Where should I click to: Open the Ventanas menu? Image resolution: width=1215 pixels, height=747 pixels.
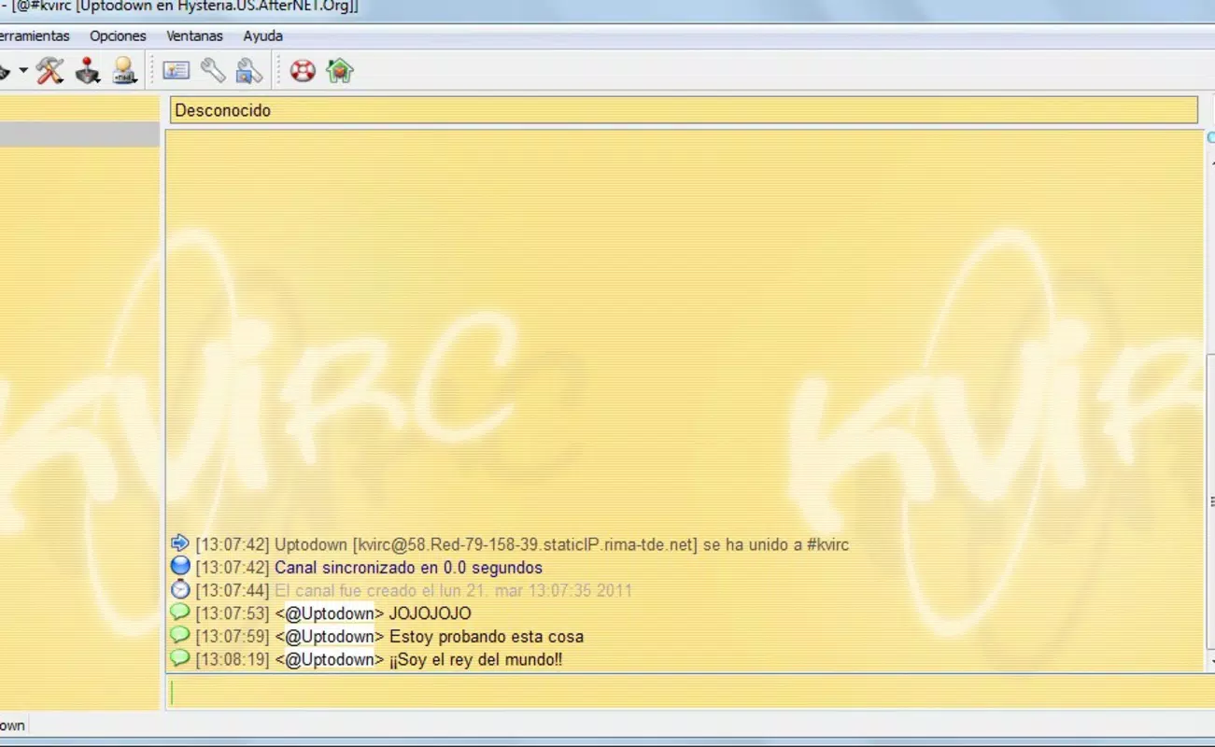click(x=194, y=36)
